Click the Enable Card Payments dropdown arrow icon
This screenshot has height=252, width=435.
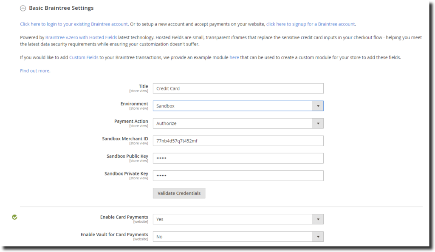coord(318,219)
